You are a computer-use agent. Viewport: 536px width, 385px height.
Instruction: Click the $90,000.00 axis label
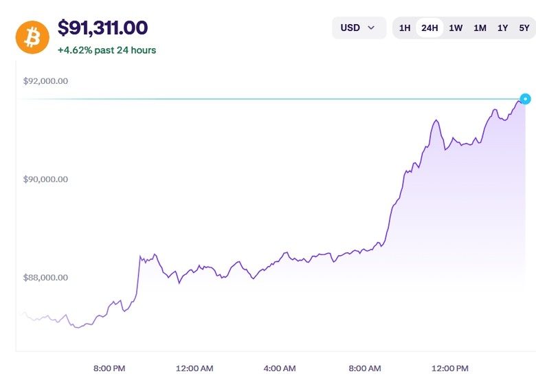point(45,179)
